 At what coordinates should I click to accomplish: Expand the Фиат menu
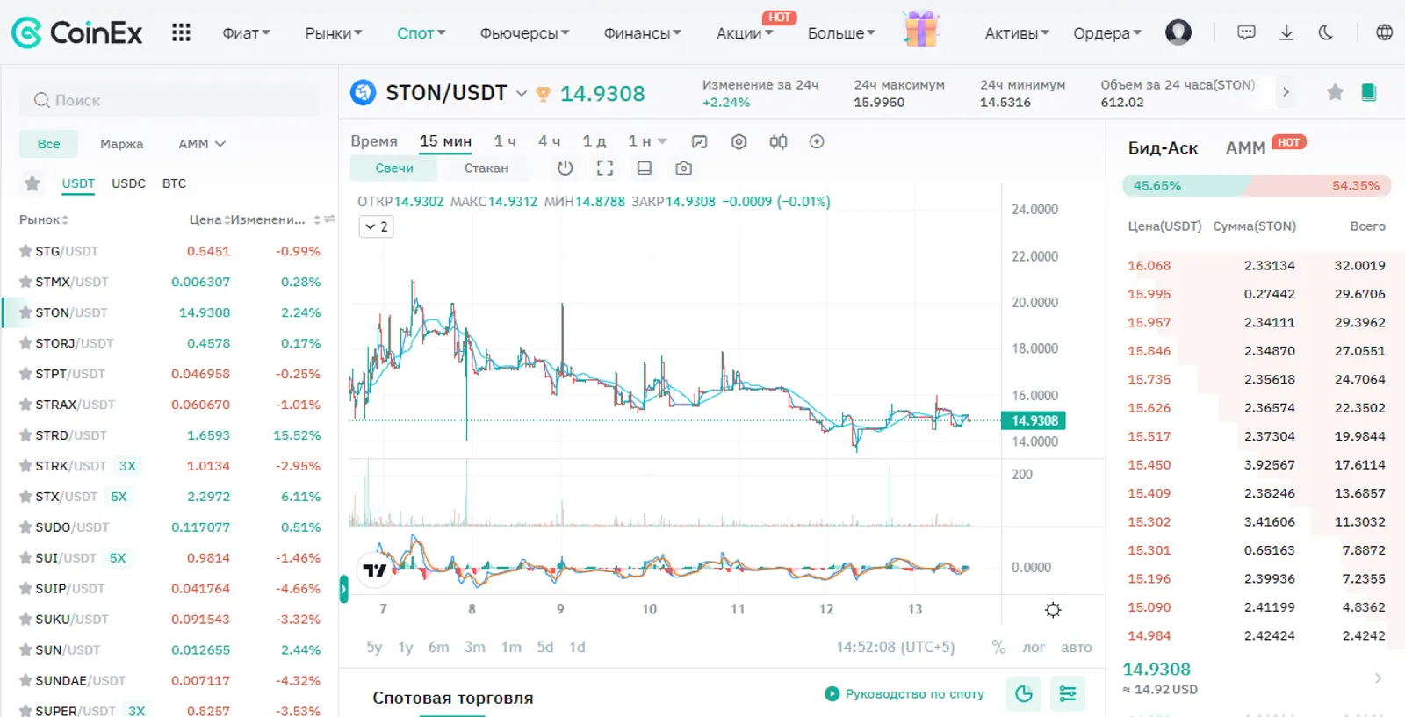246,33
